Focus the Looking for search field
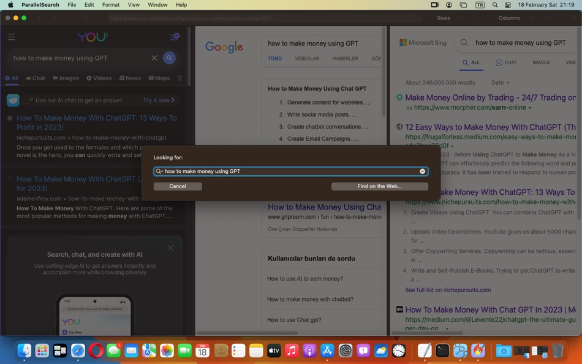Viewport: 582px width, 364px height. click(x=291, y=171)
